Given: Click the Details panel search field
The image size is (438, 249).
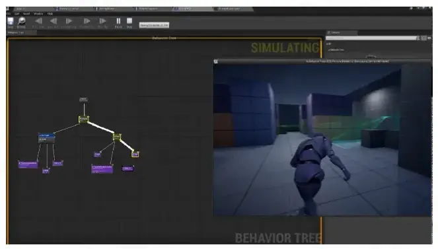Looking at the screenshot, I should pos(372,38).
